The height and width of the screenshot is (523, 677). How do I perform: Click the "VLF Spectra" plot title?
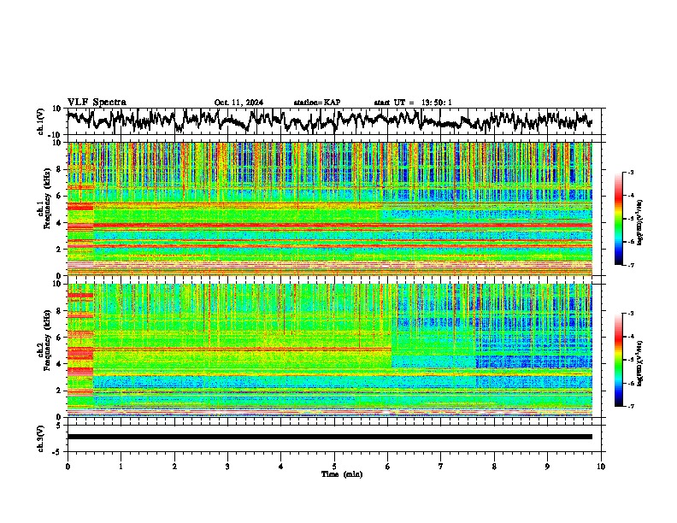click(97, 102)
